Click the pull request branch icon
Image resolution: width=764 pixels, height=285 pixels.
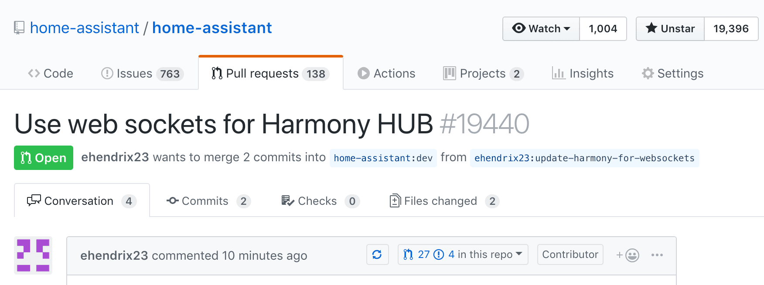coord(408,254)
